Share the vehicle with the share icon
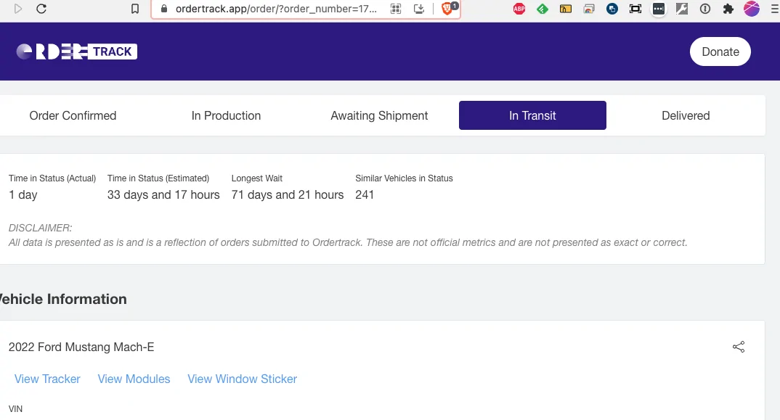This screenshot has width=780, height=420. coord(739,347)
